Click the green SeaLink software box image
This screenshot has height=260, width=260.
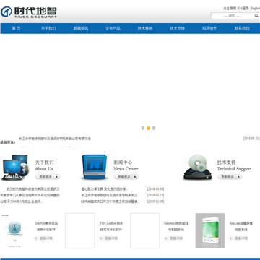click(210, 230)
